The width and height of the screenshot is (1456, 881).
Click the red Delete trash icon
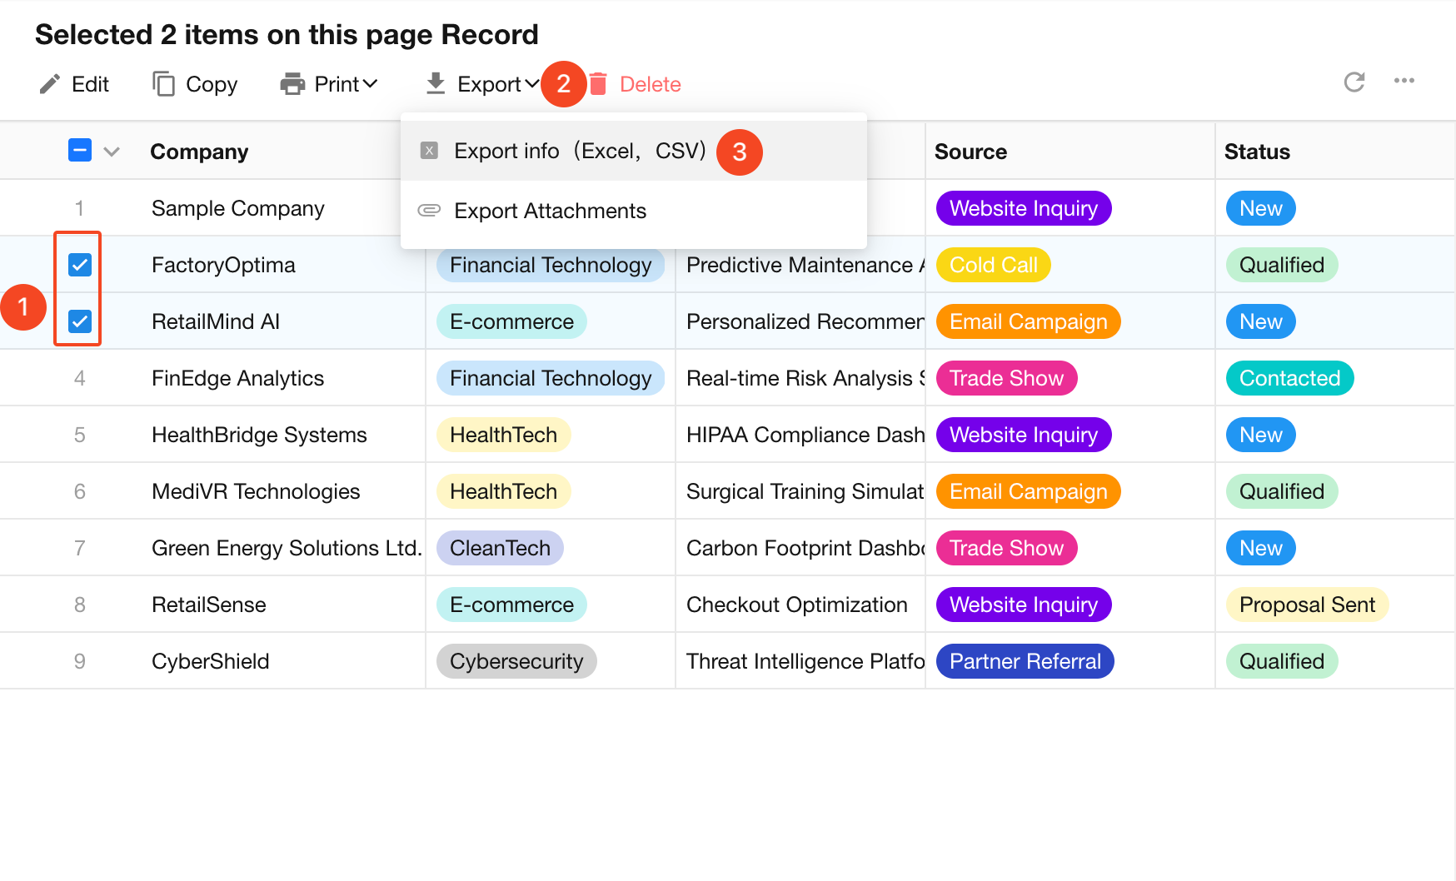598,84
